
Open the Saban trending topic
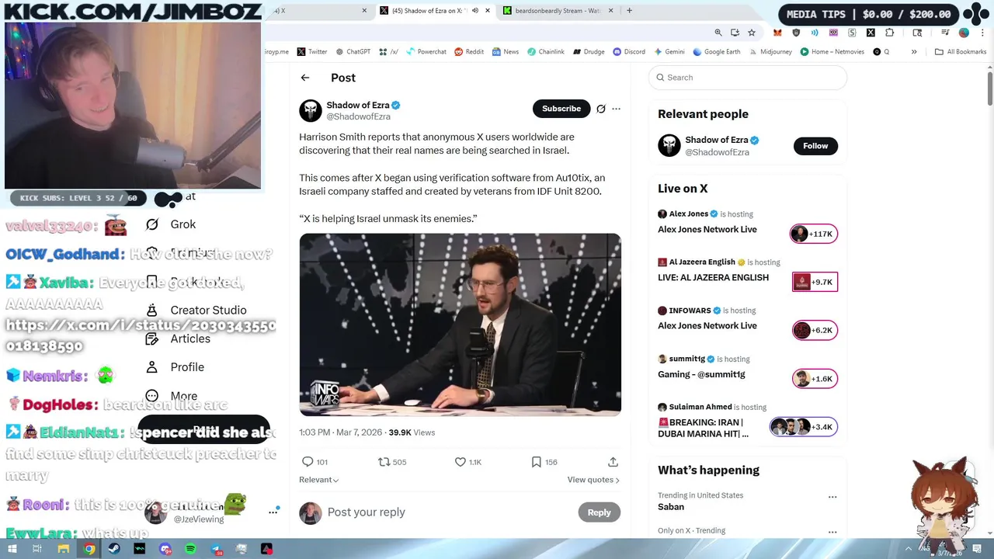pos(671,507)
